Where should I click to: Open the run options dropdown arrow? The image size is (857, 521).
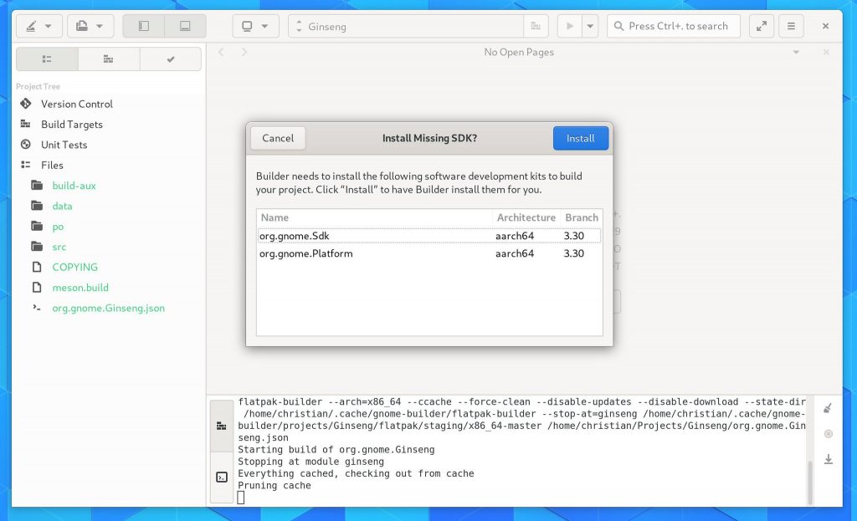(590, 26)
